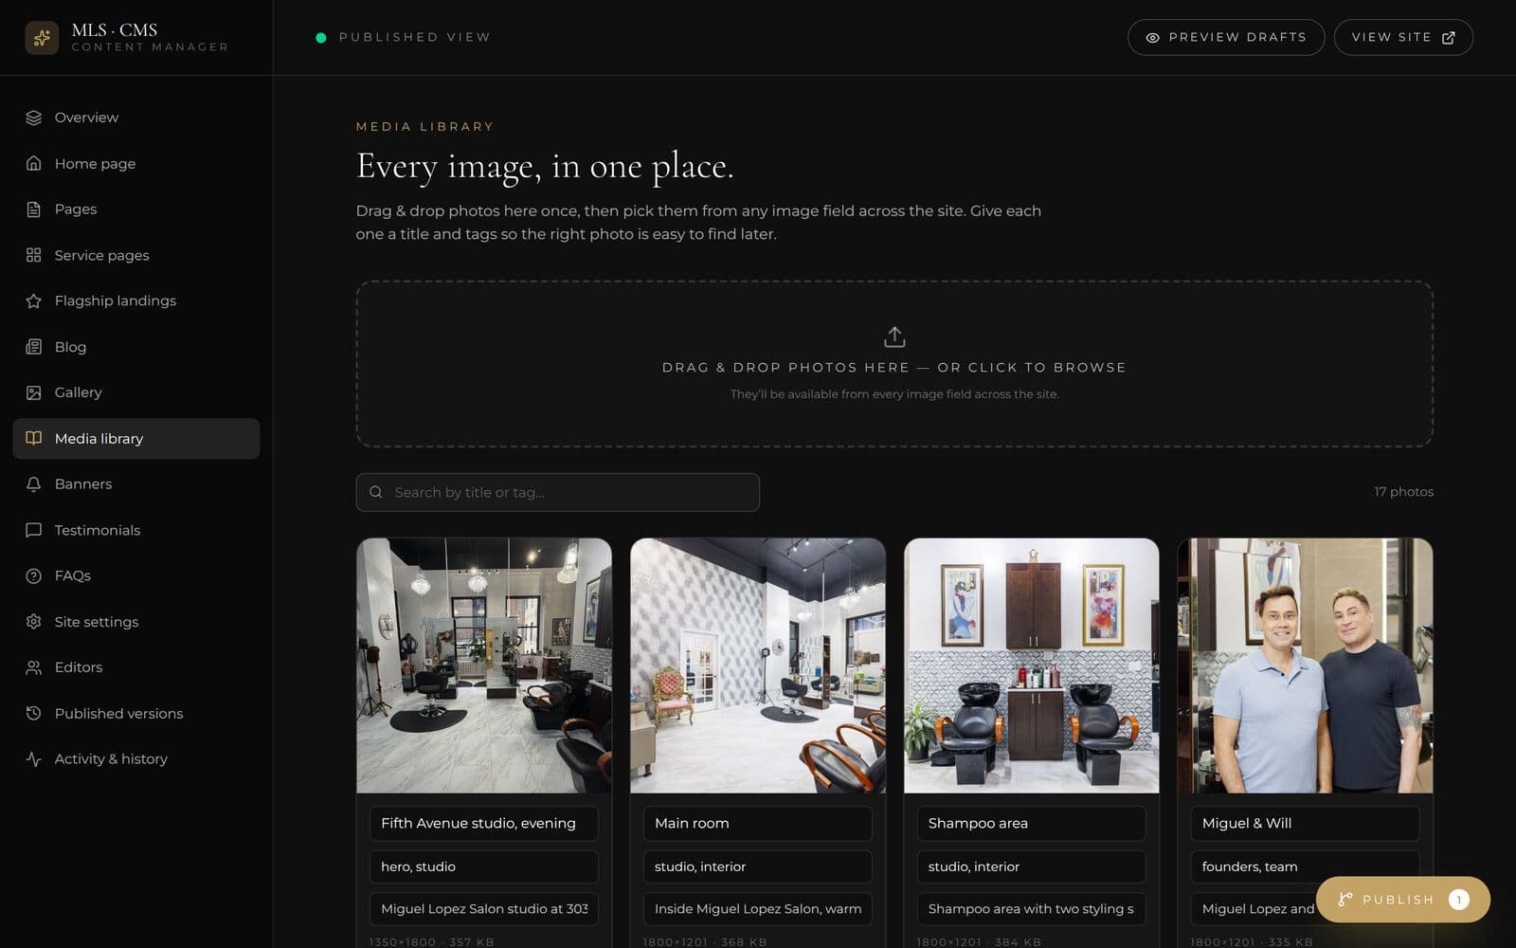Screen dimensions: 1516x948
Task: Click the Gallery image icon
Action: [34, 392]
